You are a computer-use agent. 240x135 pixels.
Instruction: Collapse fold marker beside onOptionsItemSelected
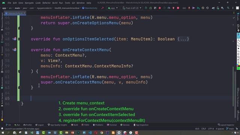19,39
